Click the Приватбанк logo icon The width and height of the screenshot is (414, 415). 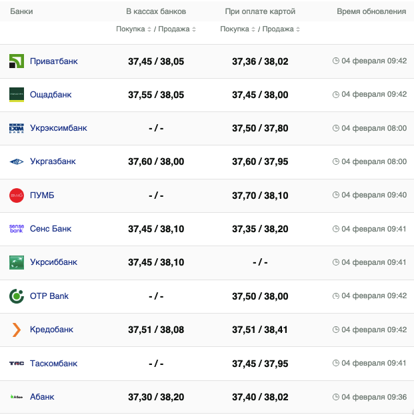[17, 61]
